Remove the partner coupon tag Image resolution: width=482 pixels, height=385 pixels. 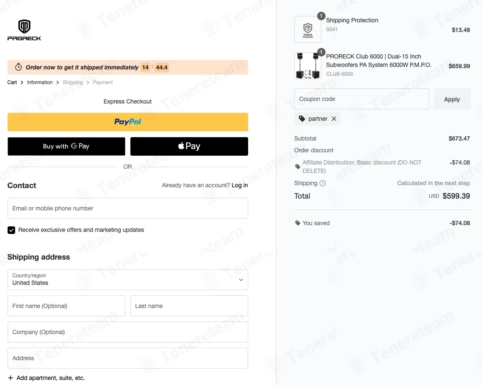(x=334, y=119)
